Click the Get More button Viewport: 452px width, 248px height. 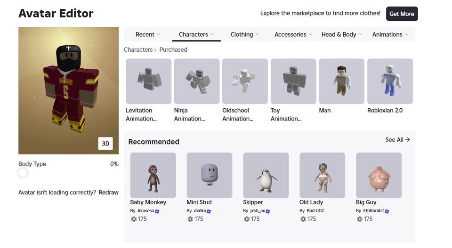(402, 14)
